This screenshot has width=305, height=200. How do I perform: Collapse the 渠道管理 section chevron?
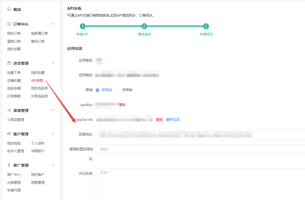point(53,110)
